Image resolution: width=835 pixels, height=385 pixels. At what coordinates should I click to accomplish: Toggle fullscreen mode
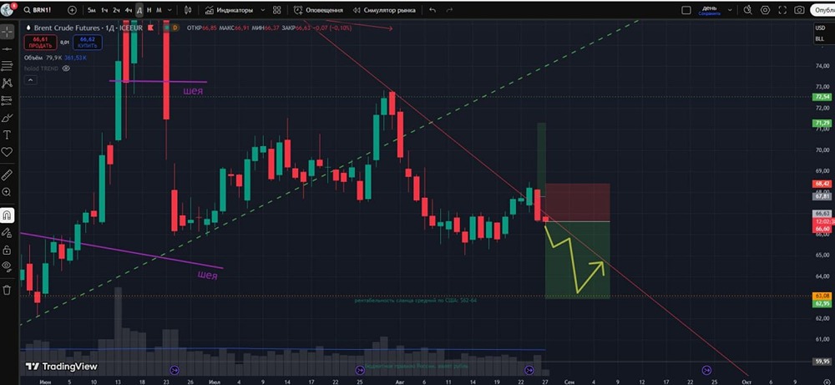coord(782,10)
